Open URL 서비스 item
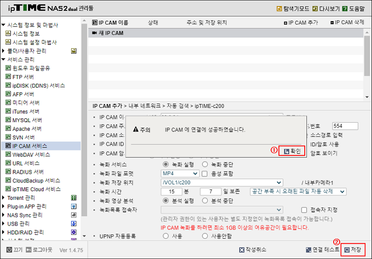Image resolution: width=372 pixels, height=259 pixels. click(x=22, y=163)
